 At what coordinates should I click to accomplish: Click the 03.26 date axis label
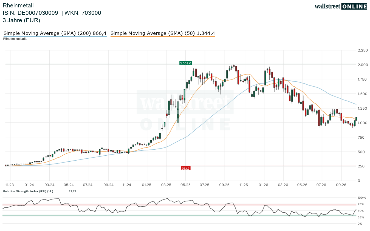283,185
